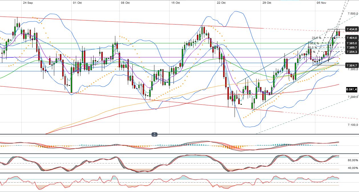Click the 7.100,0 axis value
The height and width of the screenshot is (192, 359).
click(353, 125)
